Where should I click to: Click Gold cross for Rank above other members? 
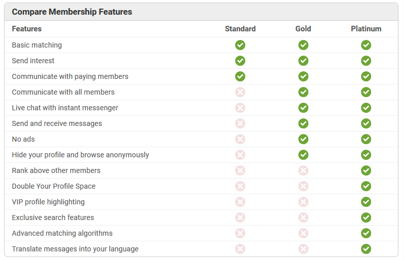(x=303, y=170)
